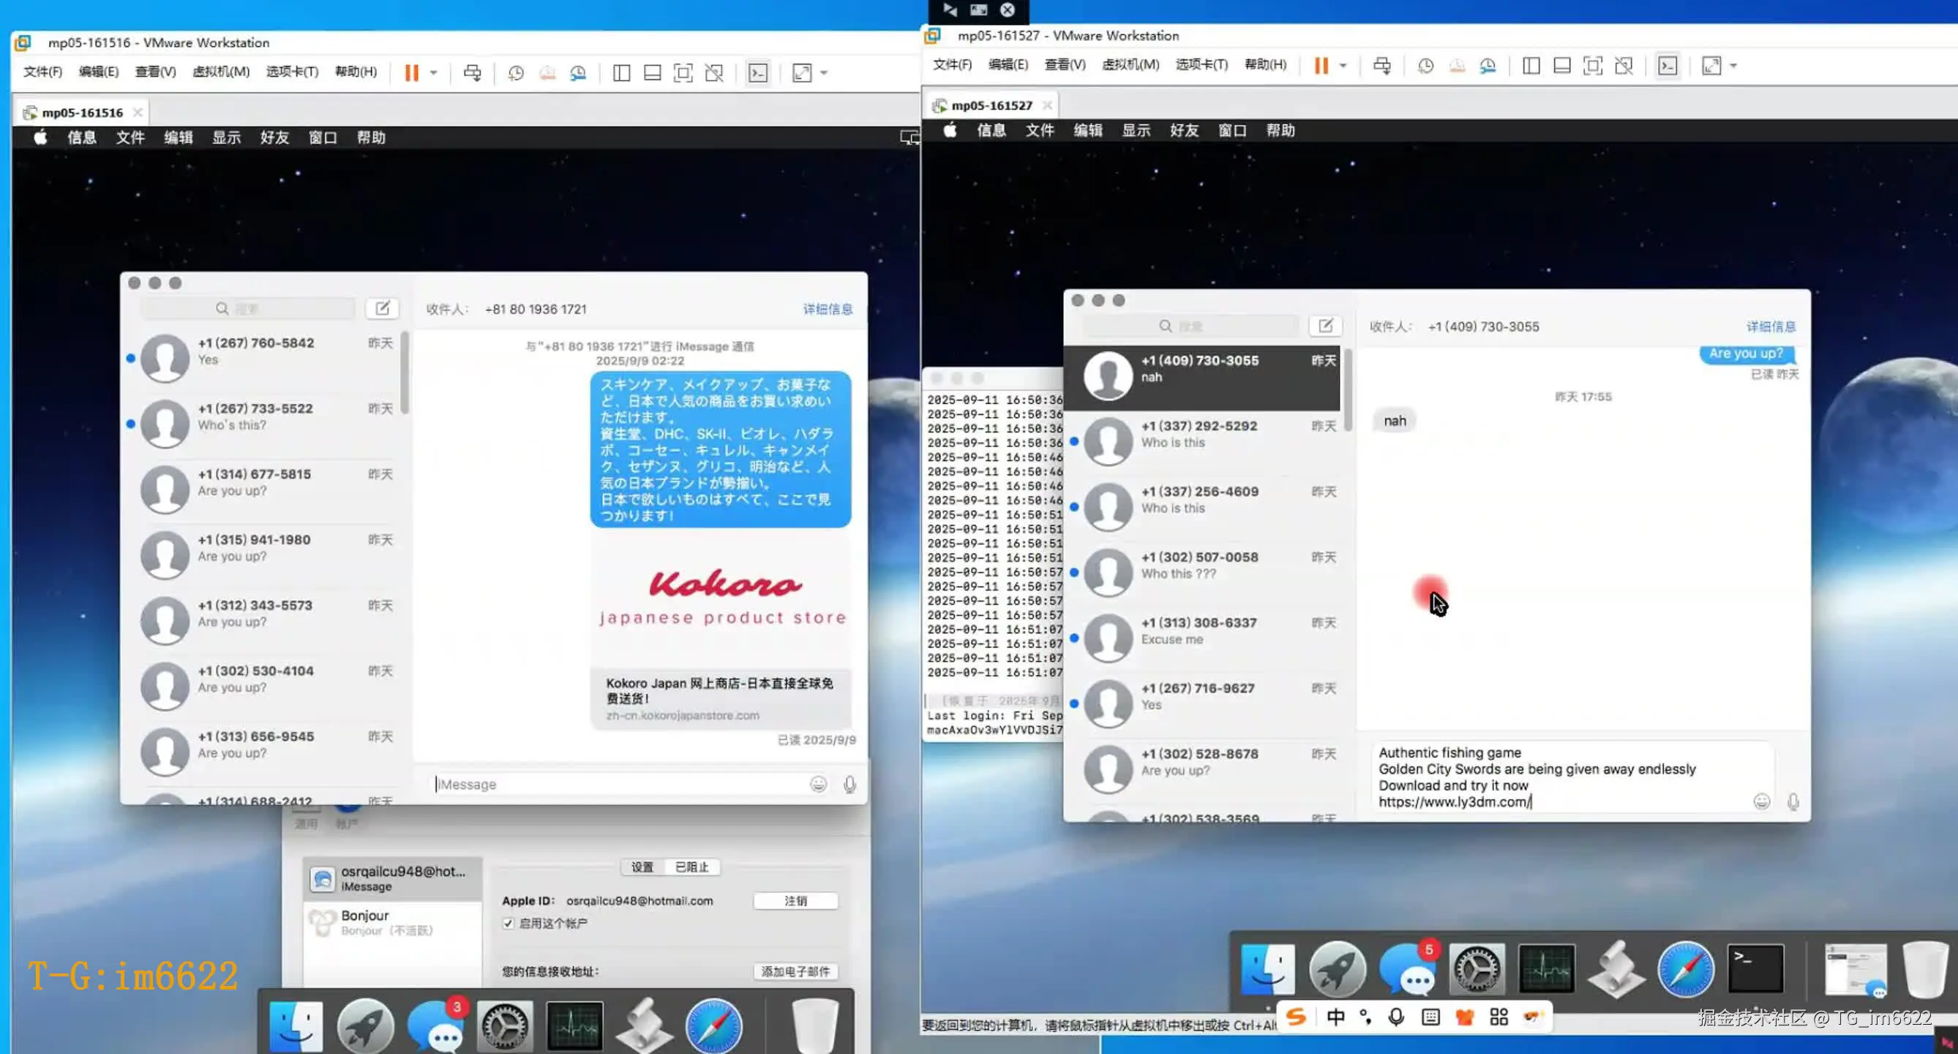The image size is (1958, 1054).
Task: Click compose new message icon in right Messages window
Action: tap(1325, 326)
